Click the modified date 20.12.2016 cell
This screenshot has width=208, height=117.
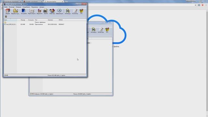pyautogui.click(x=52, y=24)
